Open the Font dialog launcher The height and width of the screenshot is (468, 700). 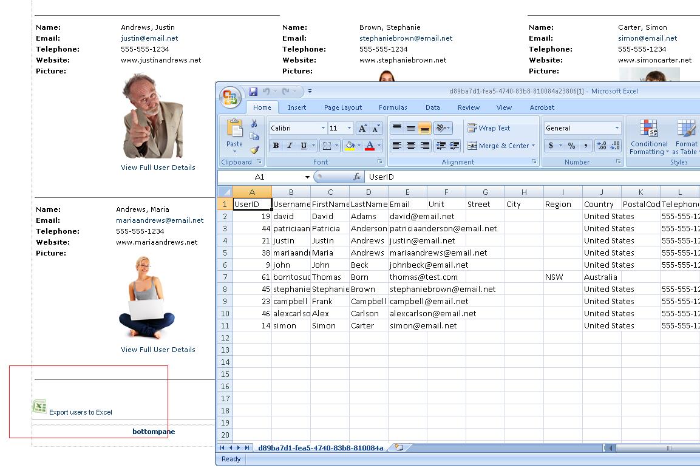click(x=380, y=161)
